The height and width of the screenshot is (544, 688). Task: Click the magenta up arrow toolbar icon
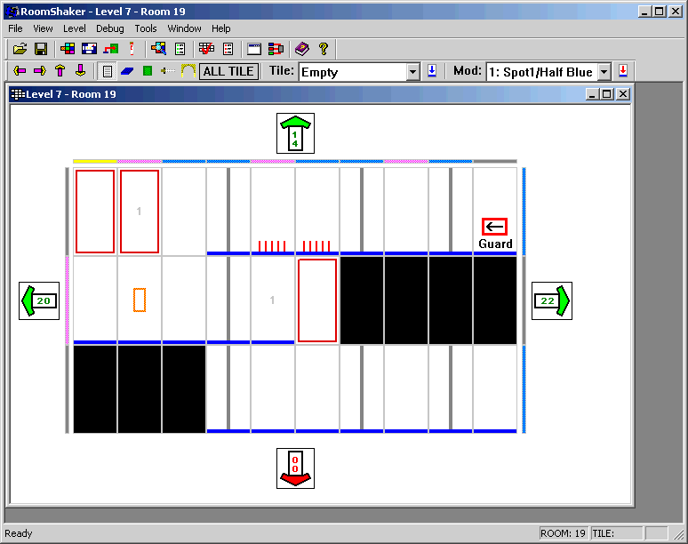pyautogui.click(x=60, y=71)
